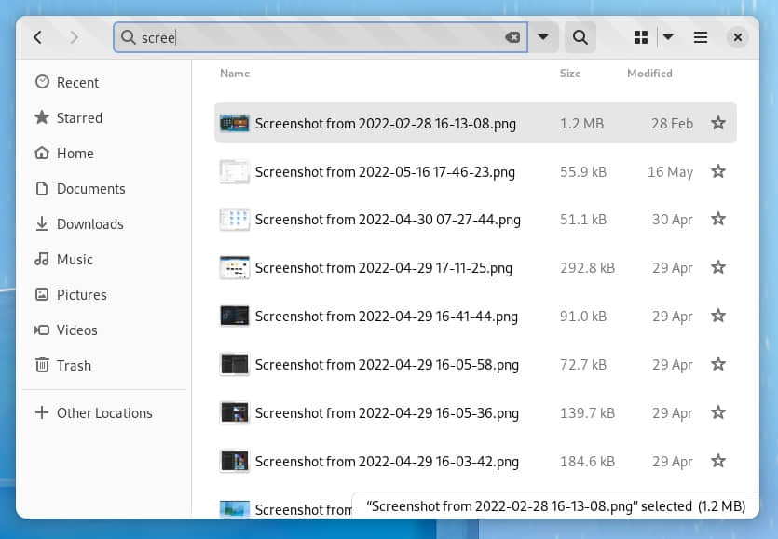Image resolution: width=778 pixels, height=539 pixels.
Task: Sort files by the Modified column header
Action: pos(649,74)
